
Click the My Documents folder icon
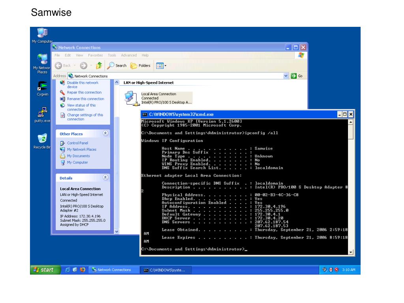click(x=62, y=156)
